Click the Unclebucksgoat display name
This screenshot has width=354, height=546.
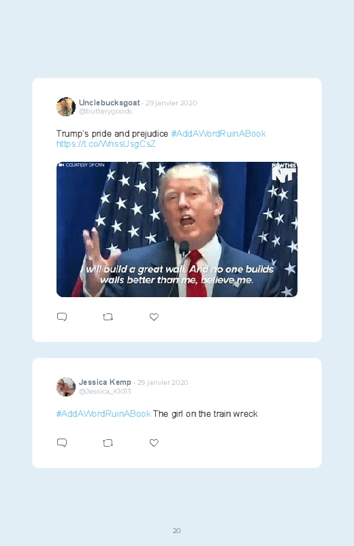coord(109,103)
